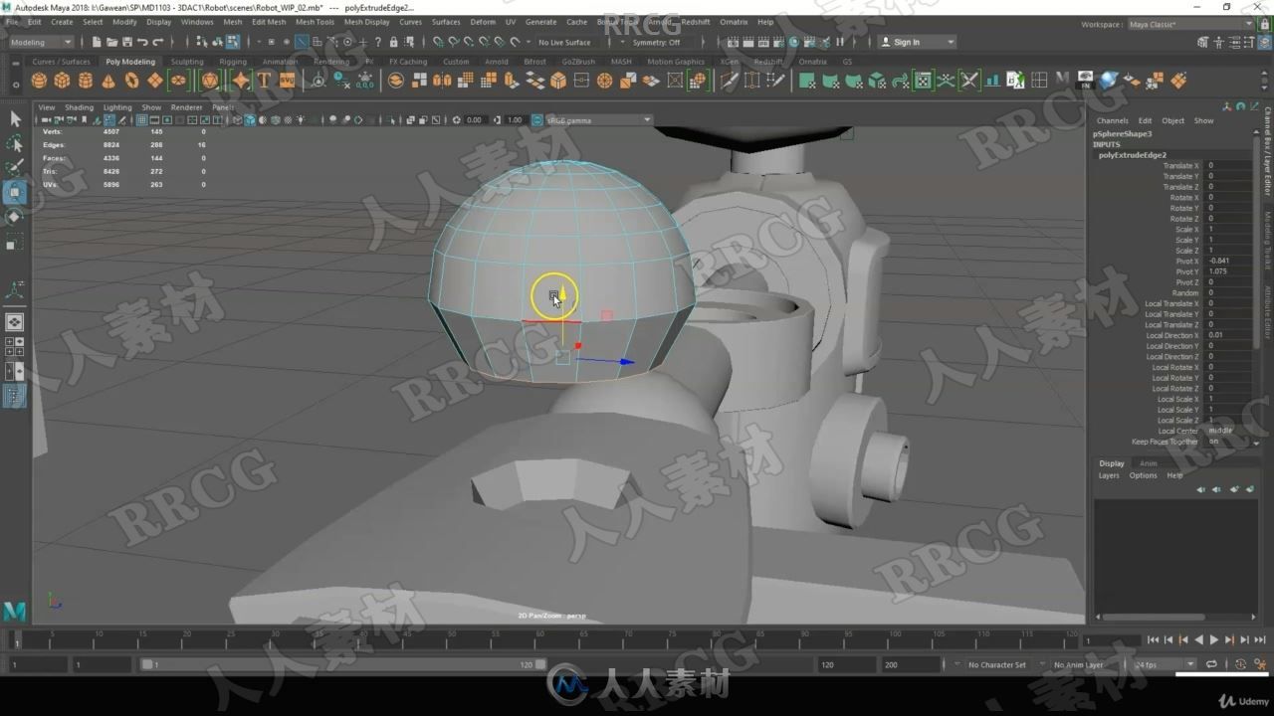
Task: Switch to the Rigging shelf tab
Action: coord(233,62)
